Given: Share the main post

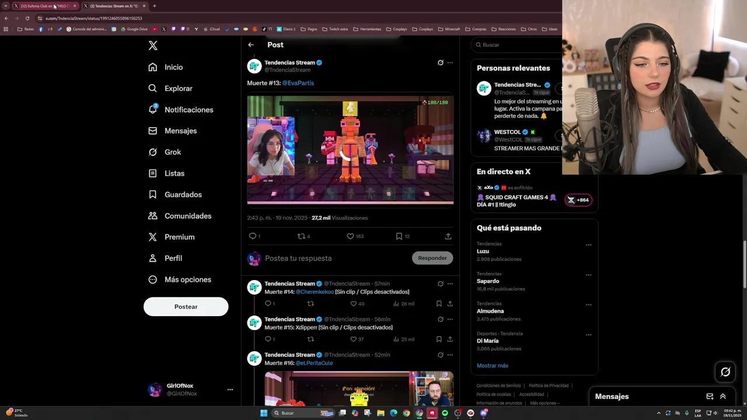Looking at the screenshot, I should (448, 236).
